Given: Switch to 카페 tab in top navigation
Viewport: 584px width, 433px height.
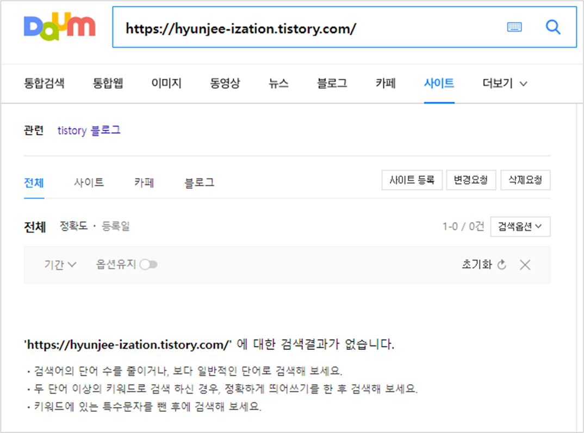Looking at the screenshot, I should (x=386, y=83).
